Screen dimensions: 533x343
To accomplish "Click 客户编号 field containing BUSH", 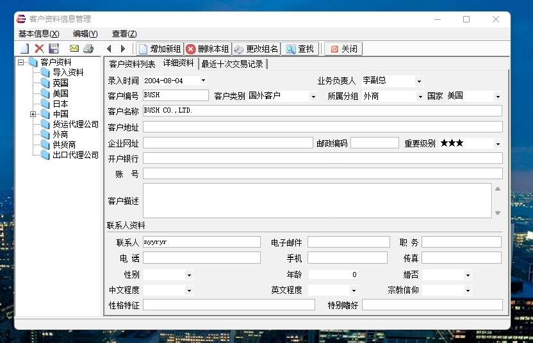I will click(176, 95).
